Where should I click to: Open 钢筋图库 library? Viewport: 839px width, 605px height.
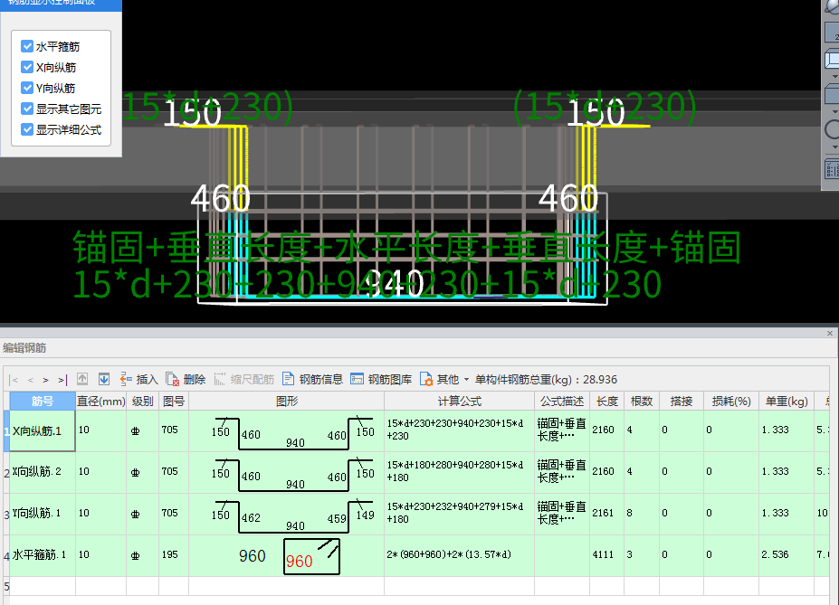(x=381, y=380)
